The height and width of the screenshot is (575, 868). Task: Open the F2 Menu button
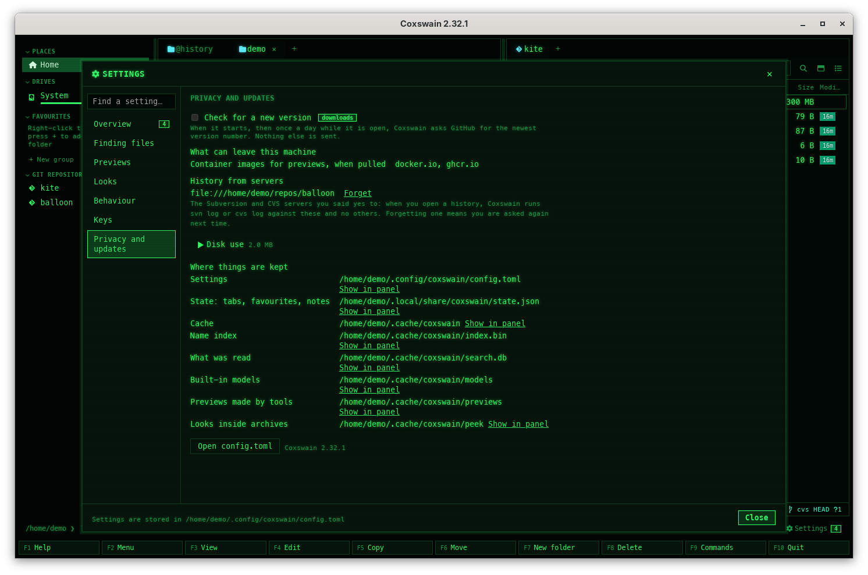[142, 548]
